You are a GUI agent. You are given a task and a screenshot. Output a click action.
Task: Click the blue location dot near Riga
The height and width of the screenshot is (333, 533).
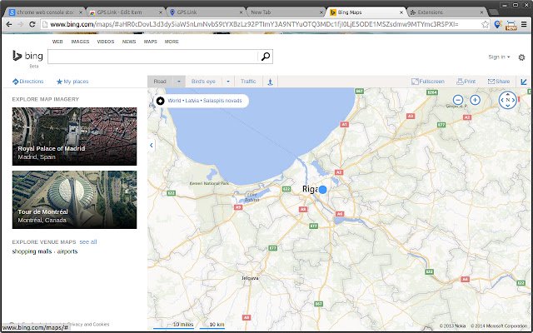click(x=322, y=190)
